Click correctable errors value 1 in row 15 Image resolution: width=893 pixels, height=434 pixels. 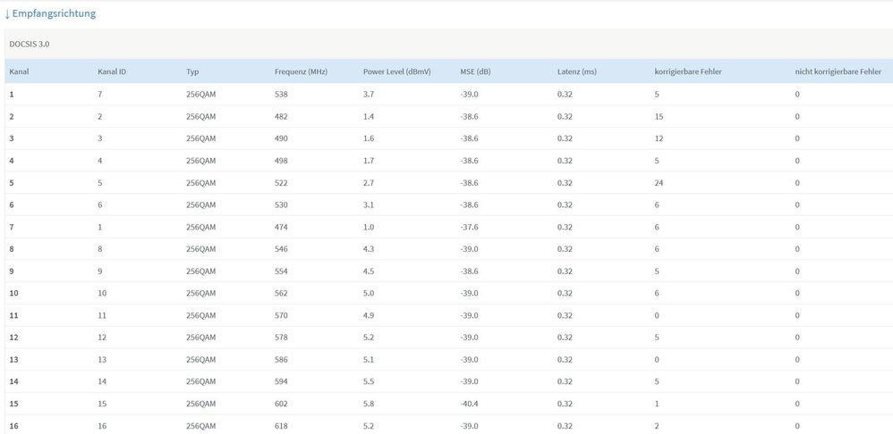click(657, 404)
